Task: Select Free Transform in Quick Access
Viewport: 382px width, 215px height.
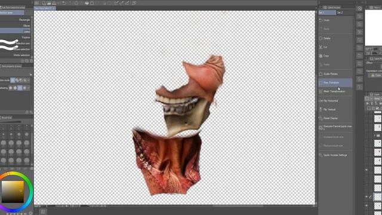Action: tap(335, 82)
